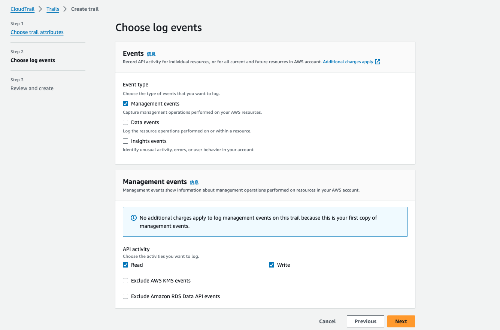Click the breadcrumb chevron after Trails
Image resolution: width=500 pixels, height=330 pixels.
pyautogui.click(x=65, y=9)
